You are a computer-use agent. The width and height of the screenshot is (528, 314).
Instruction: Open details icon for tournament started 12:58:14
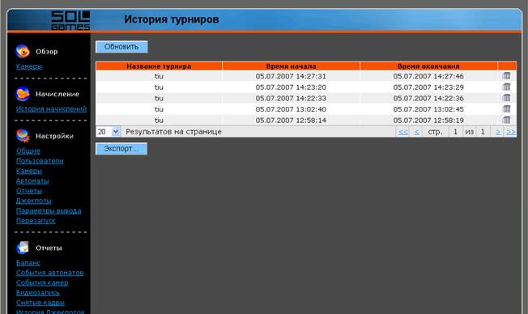(x=506, y=120)
